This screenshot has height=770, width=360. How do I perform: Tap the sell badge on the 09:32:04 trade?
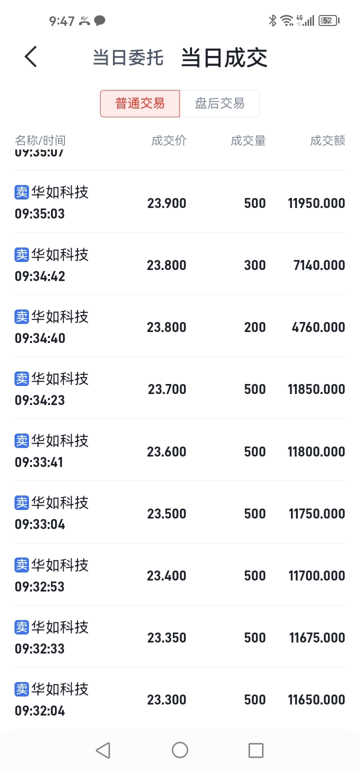22,689
